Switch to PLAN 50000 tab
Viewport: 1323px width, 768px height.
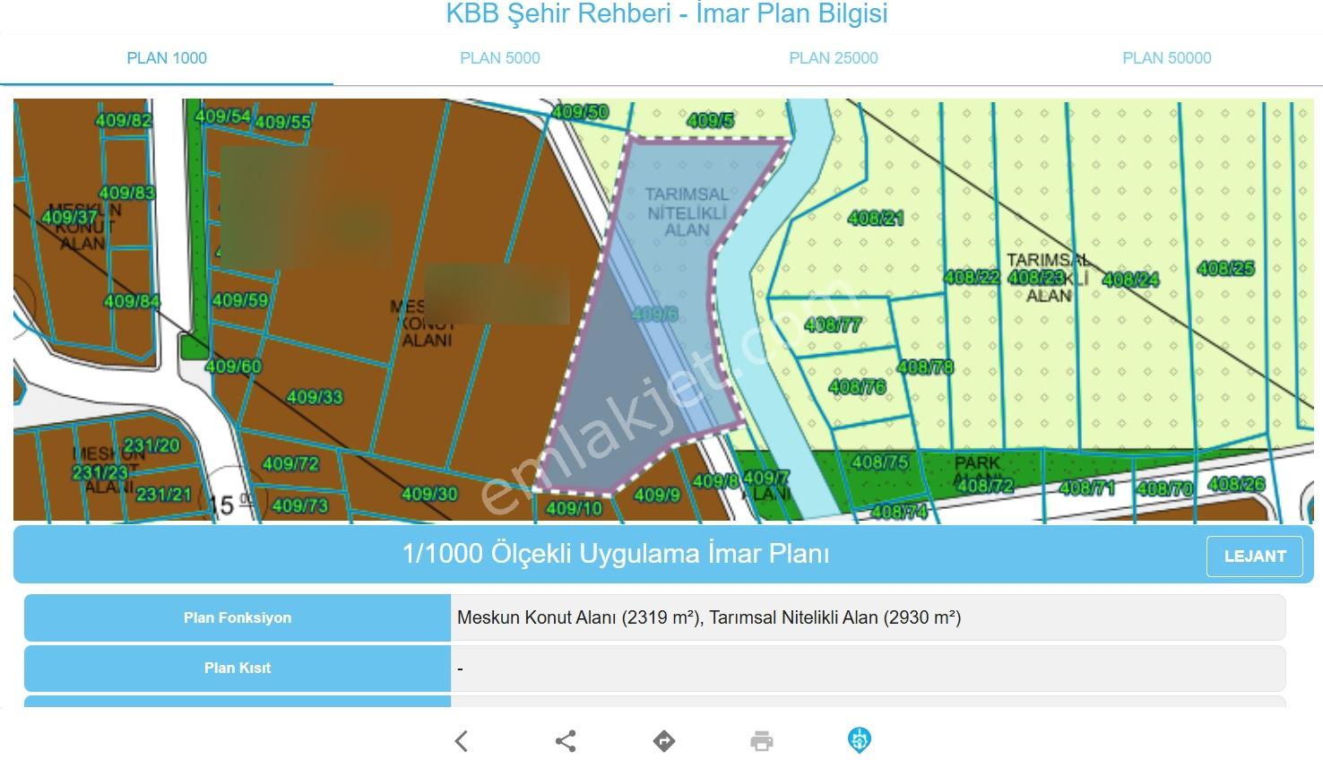pos(1167,58)
